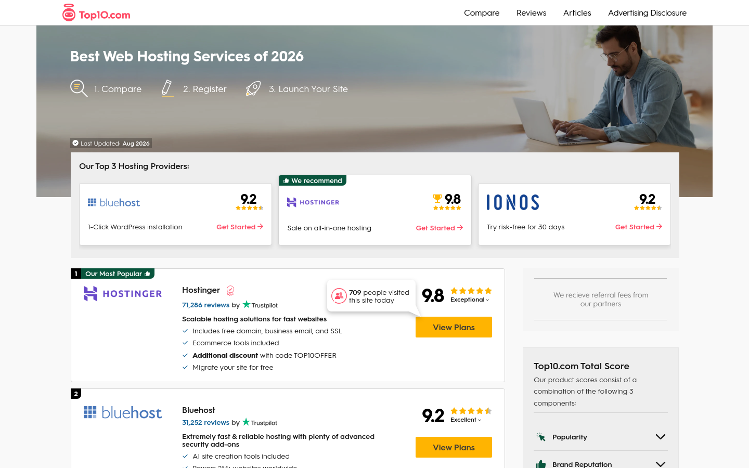Click the 'AI site creation tools included' bullet
The height and width of the screenshot is (468, 749).
coord(241,456)
